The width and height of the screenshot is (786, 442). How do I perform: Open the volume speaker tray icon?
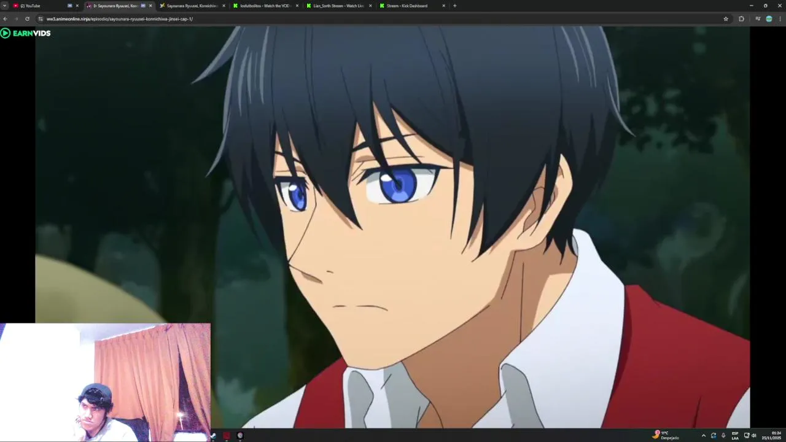[754, 435]
